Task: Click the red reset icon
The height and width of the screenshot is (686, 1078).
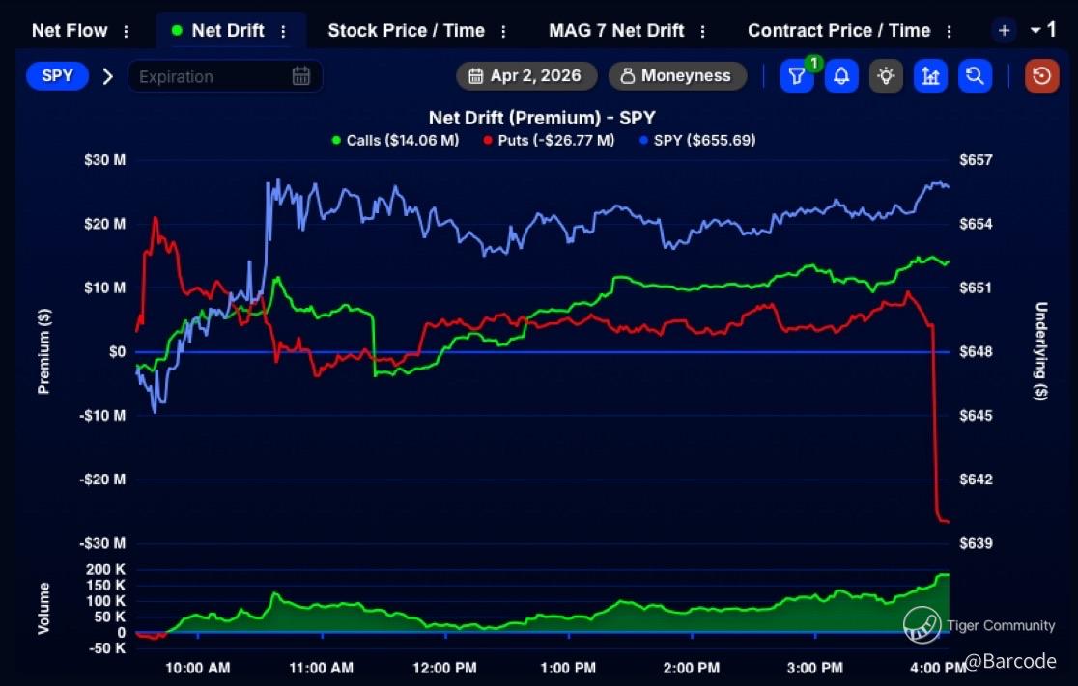Action: [x=1041, y=75]
